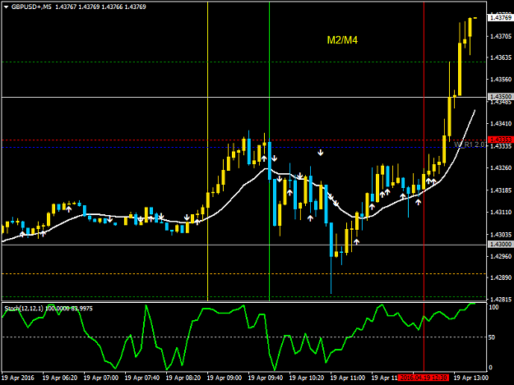Click the 1.42890 price scale value
The width and height of the screenshot is (514, 385).
pyautogui.click(x=501, y=277)
